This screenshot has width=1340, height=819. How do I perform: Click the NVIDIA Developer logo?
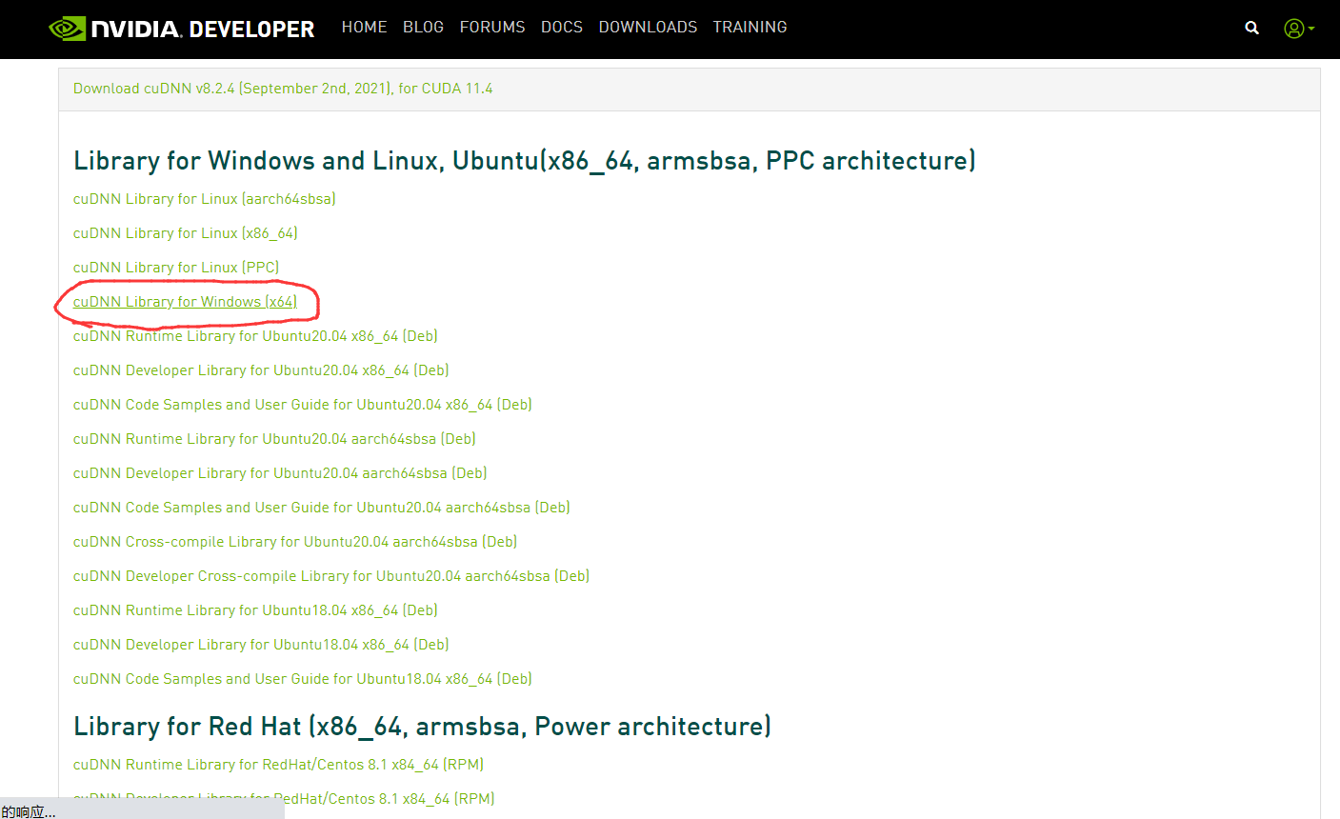pyautogui.click(x=181, y=29)
